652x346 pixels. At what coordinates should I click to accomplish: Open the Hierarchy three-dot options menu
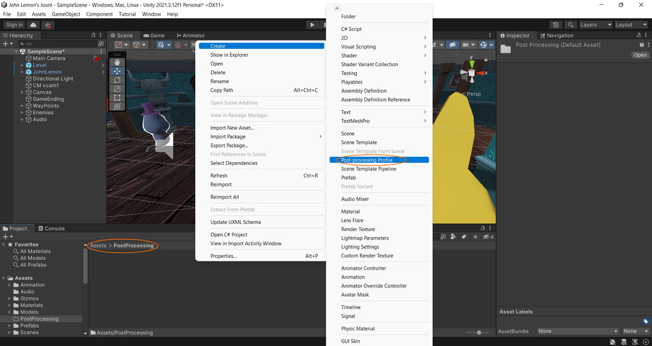click(x=102, y=35)
